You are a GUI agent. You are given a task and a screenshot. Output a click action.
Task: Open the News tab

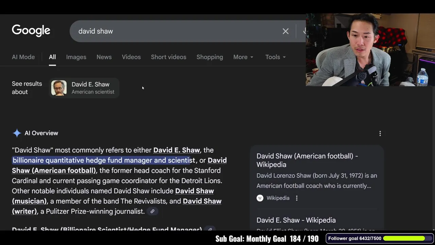[x=104, y=57]
